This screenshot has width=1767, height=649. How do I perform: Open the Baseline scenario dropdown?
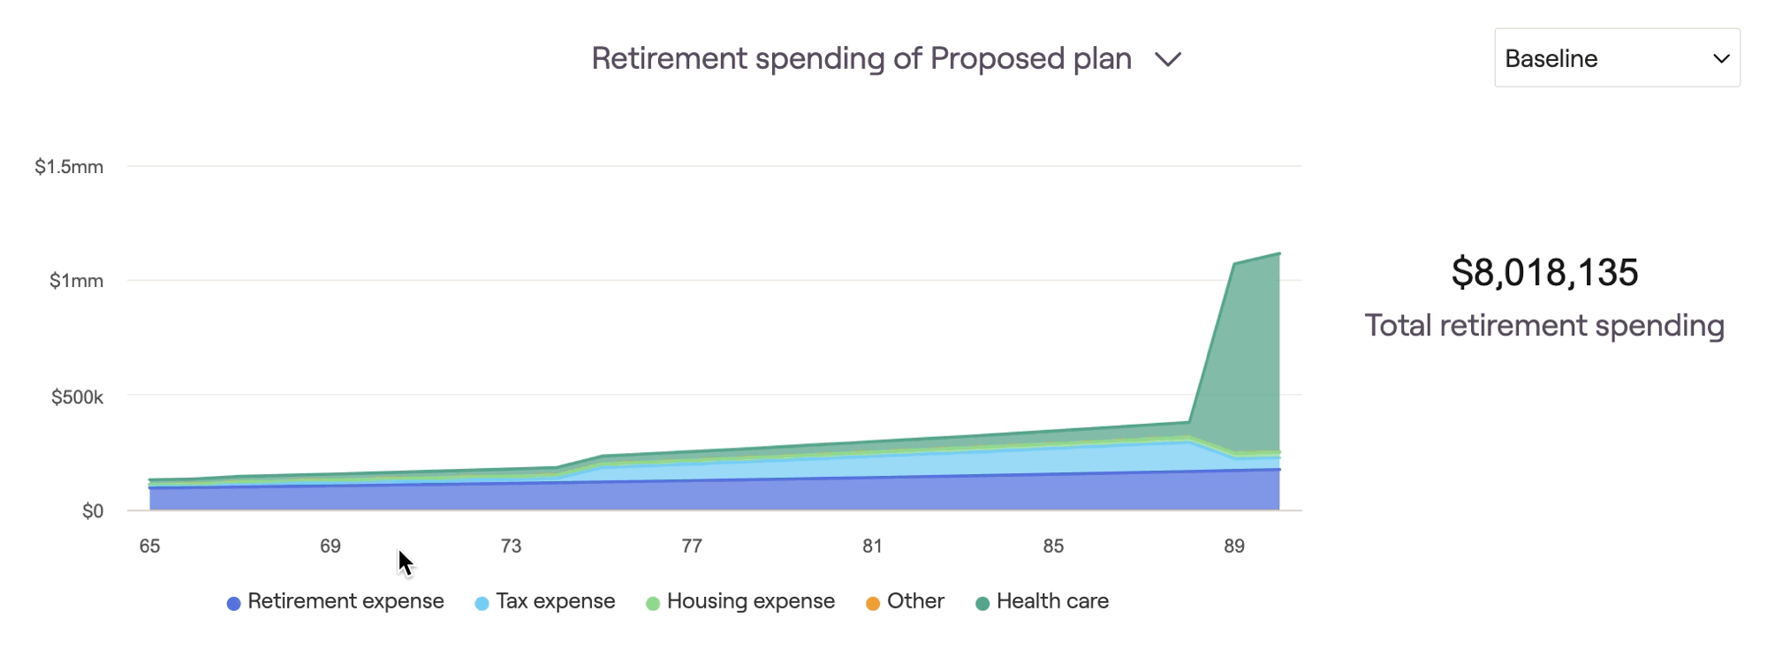click(x=1617, y=58)
